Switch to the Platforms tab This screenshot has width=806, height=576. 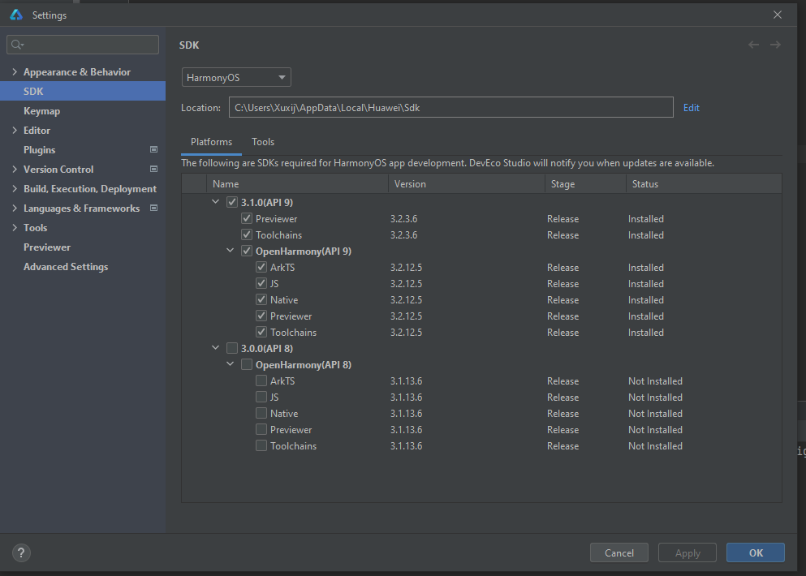(211, 142)
